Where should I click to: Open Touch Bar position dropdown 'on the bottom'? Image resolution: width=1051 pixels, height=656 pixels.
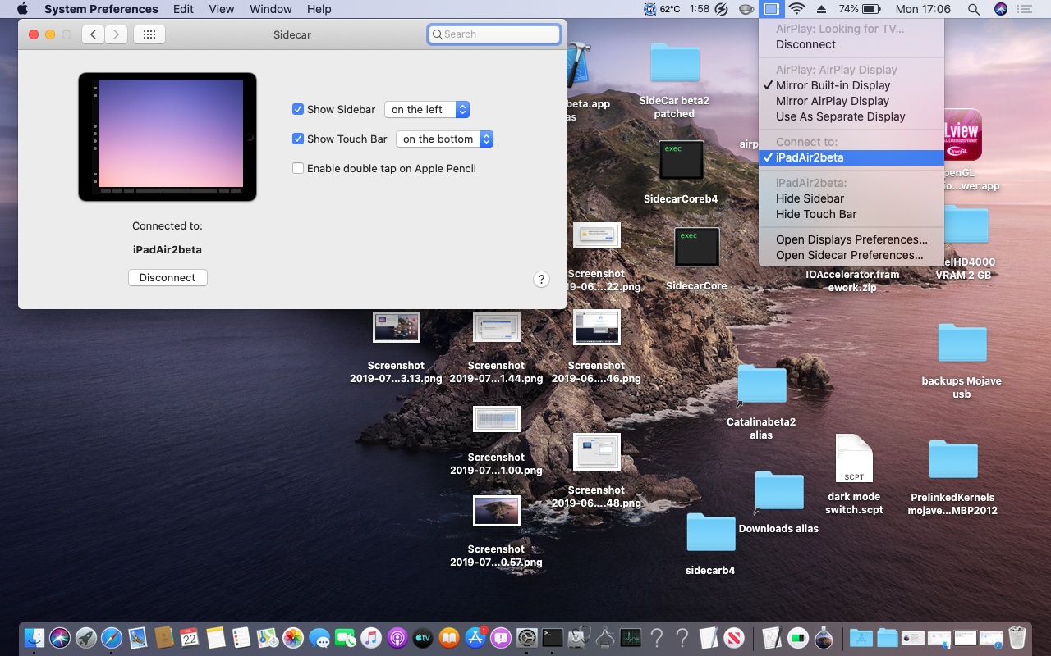pos(444,139)
